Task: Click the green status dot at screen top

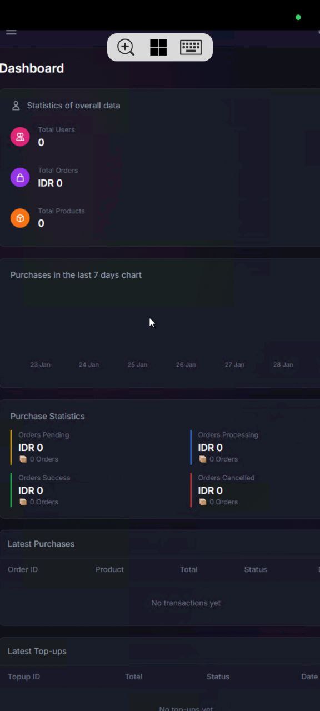Action: 298,17
